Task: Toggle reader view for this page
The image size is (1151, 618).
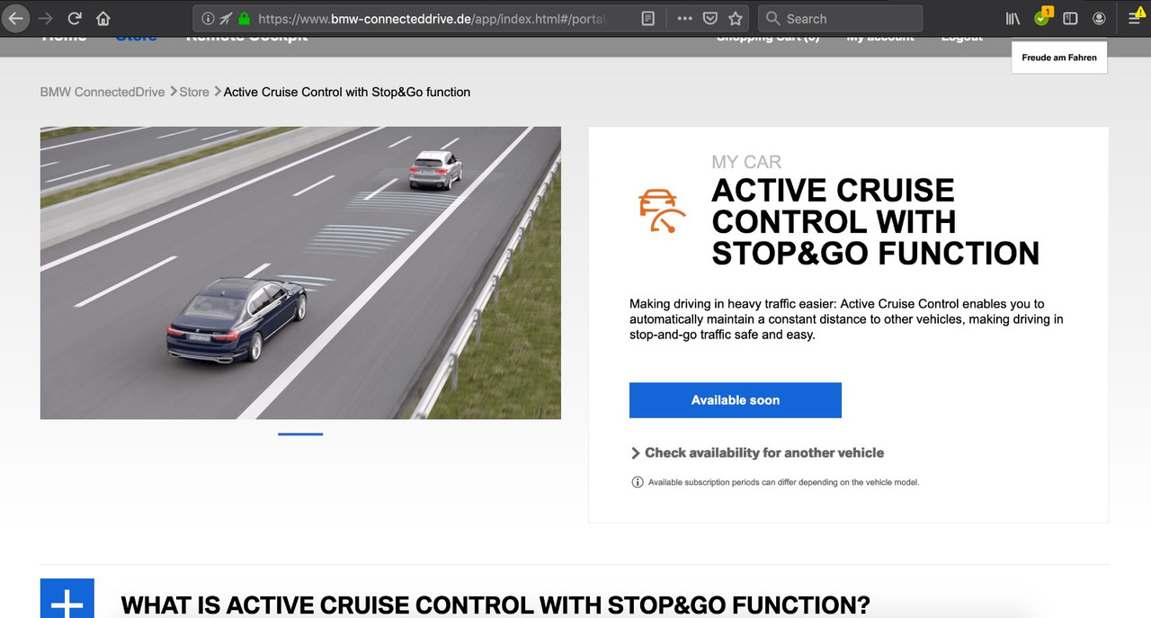Action: [x=647, y=18]
